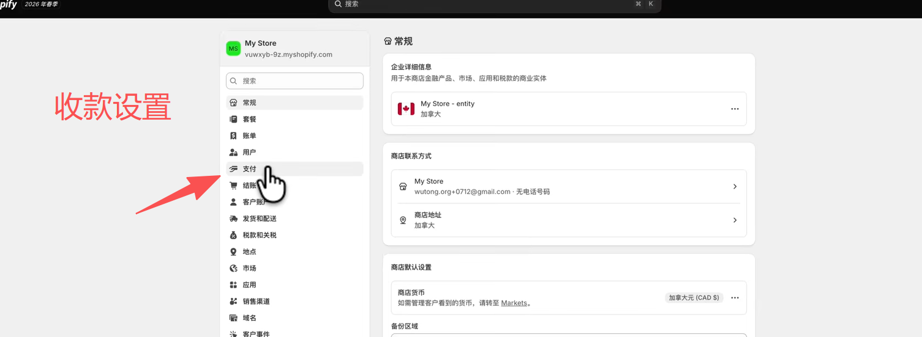Click the 客户事件 icon
The height and width of the screenshot is (337, 922).
point(233,334)
